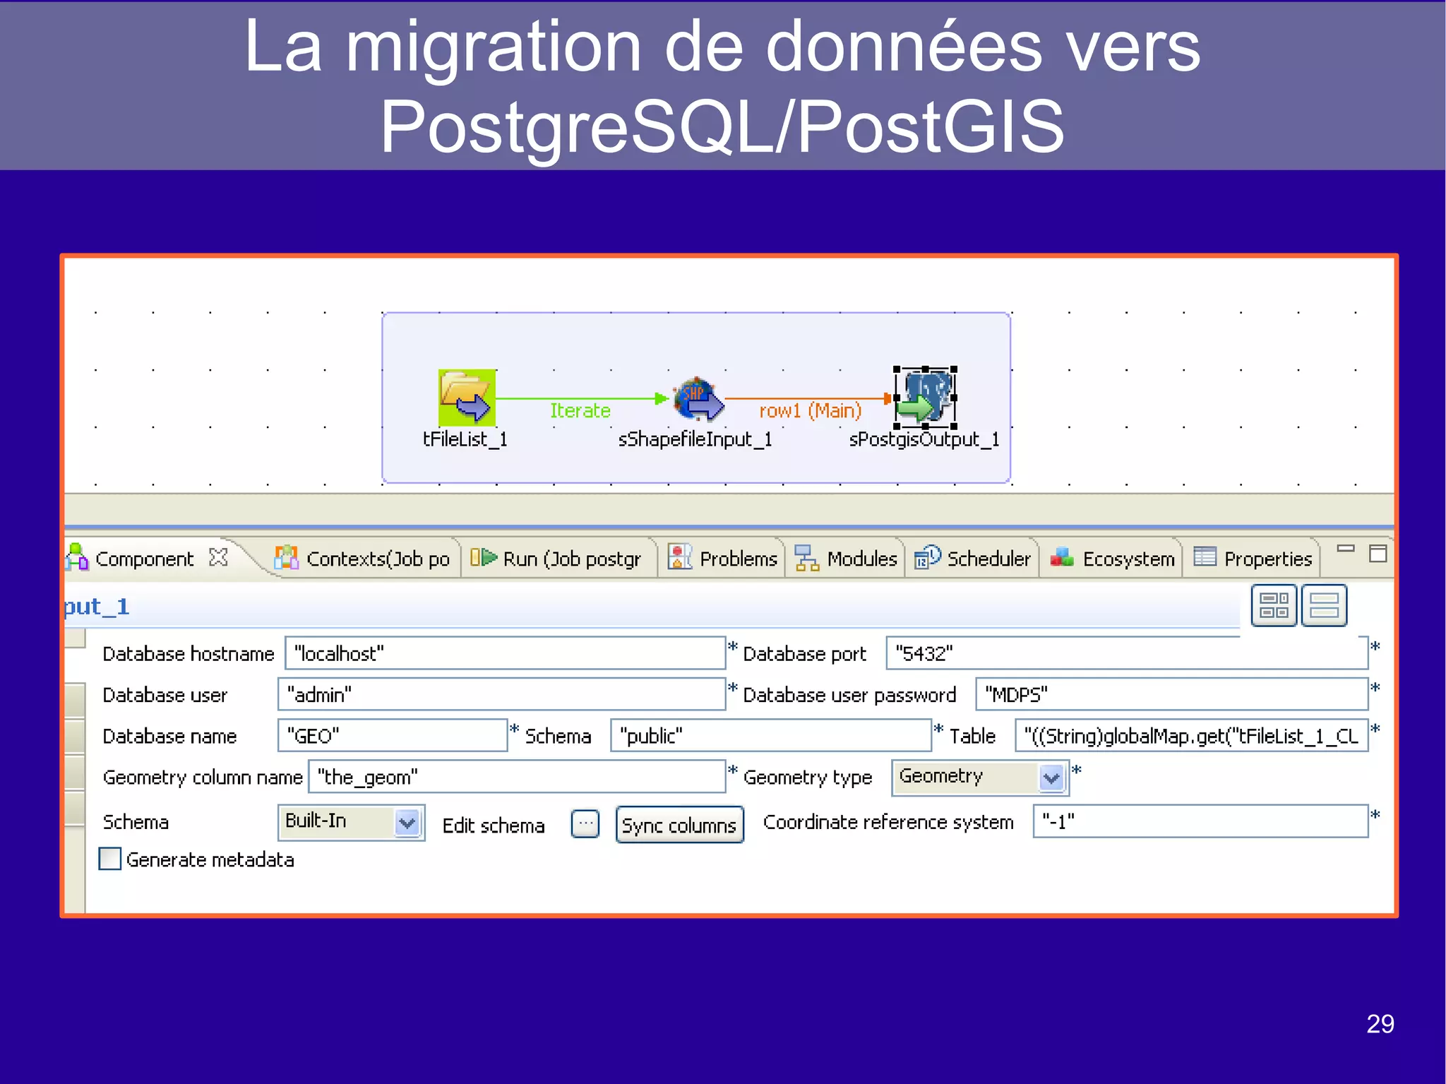Minimize the Component view panel
Viewport: 1446px width, 1084px height.
[x=1346, y=548]
